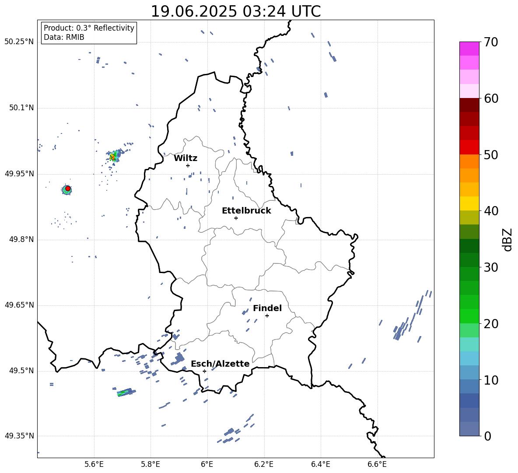The width and height of the screenshot is (518, 473).
Task: Click the 50.1°N latitude label
Action: pos(21,108)
